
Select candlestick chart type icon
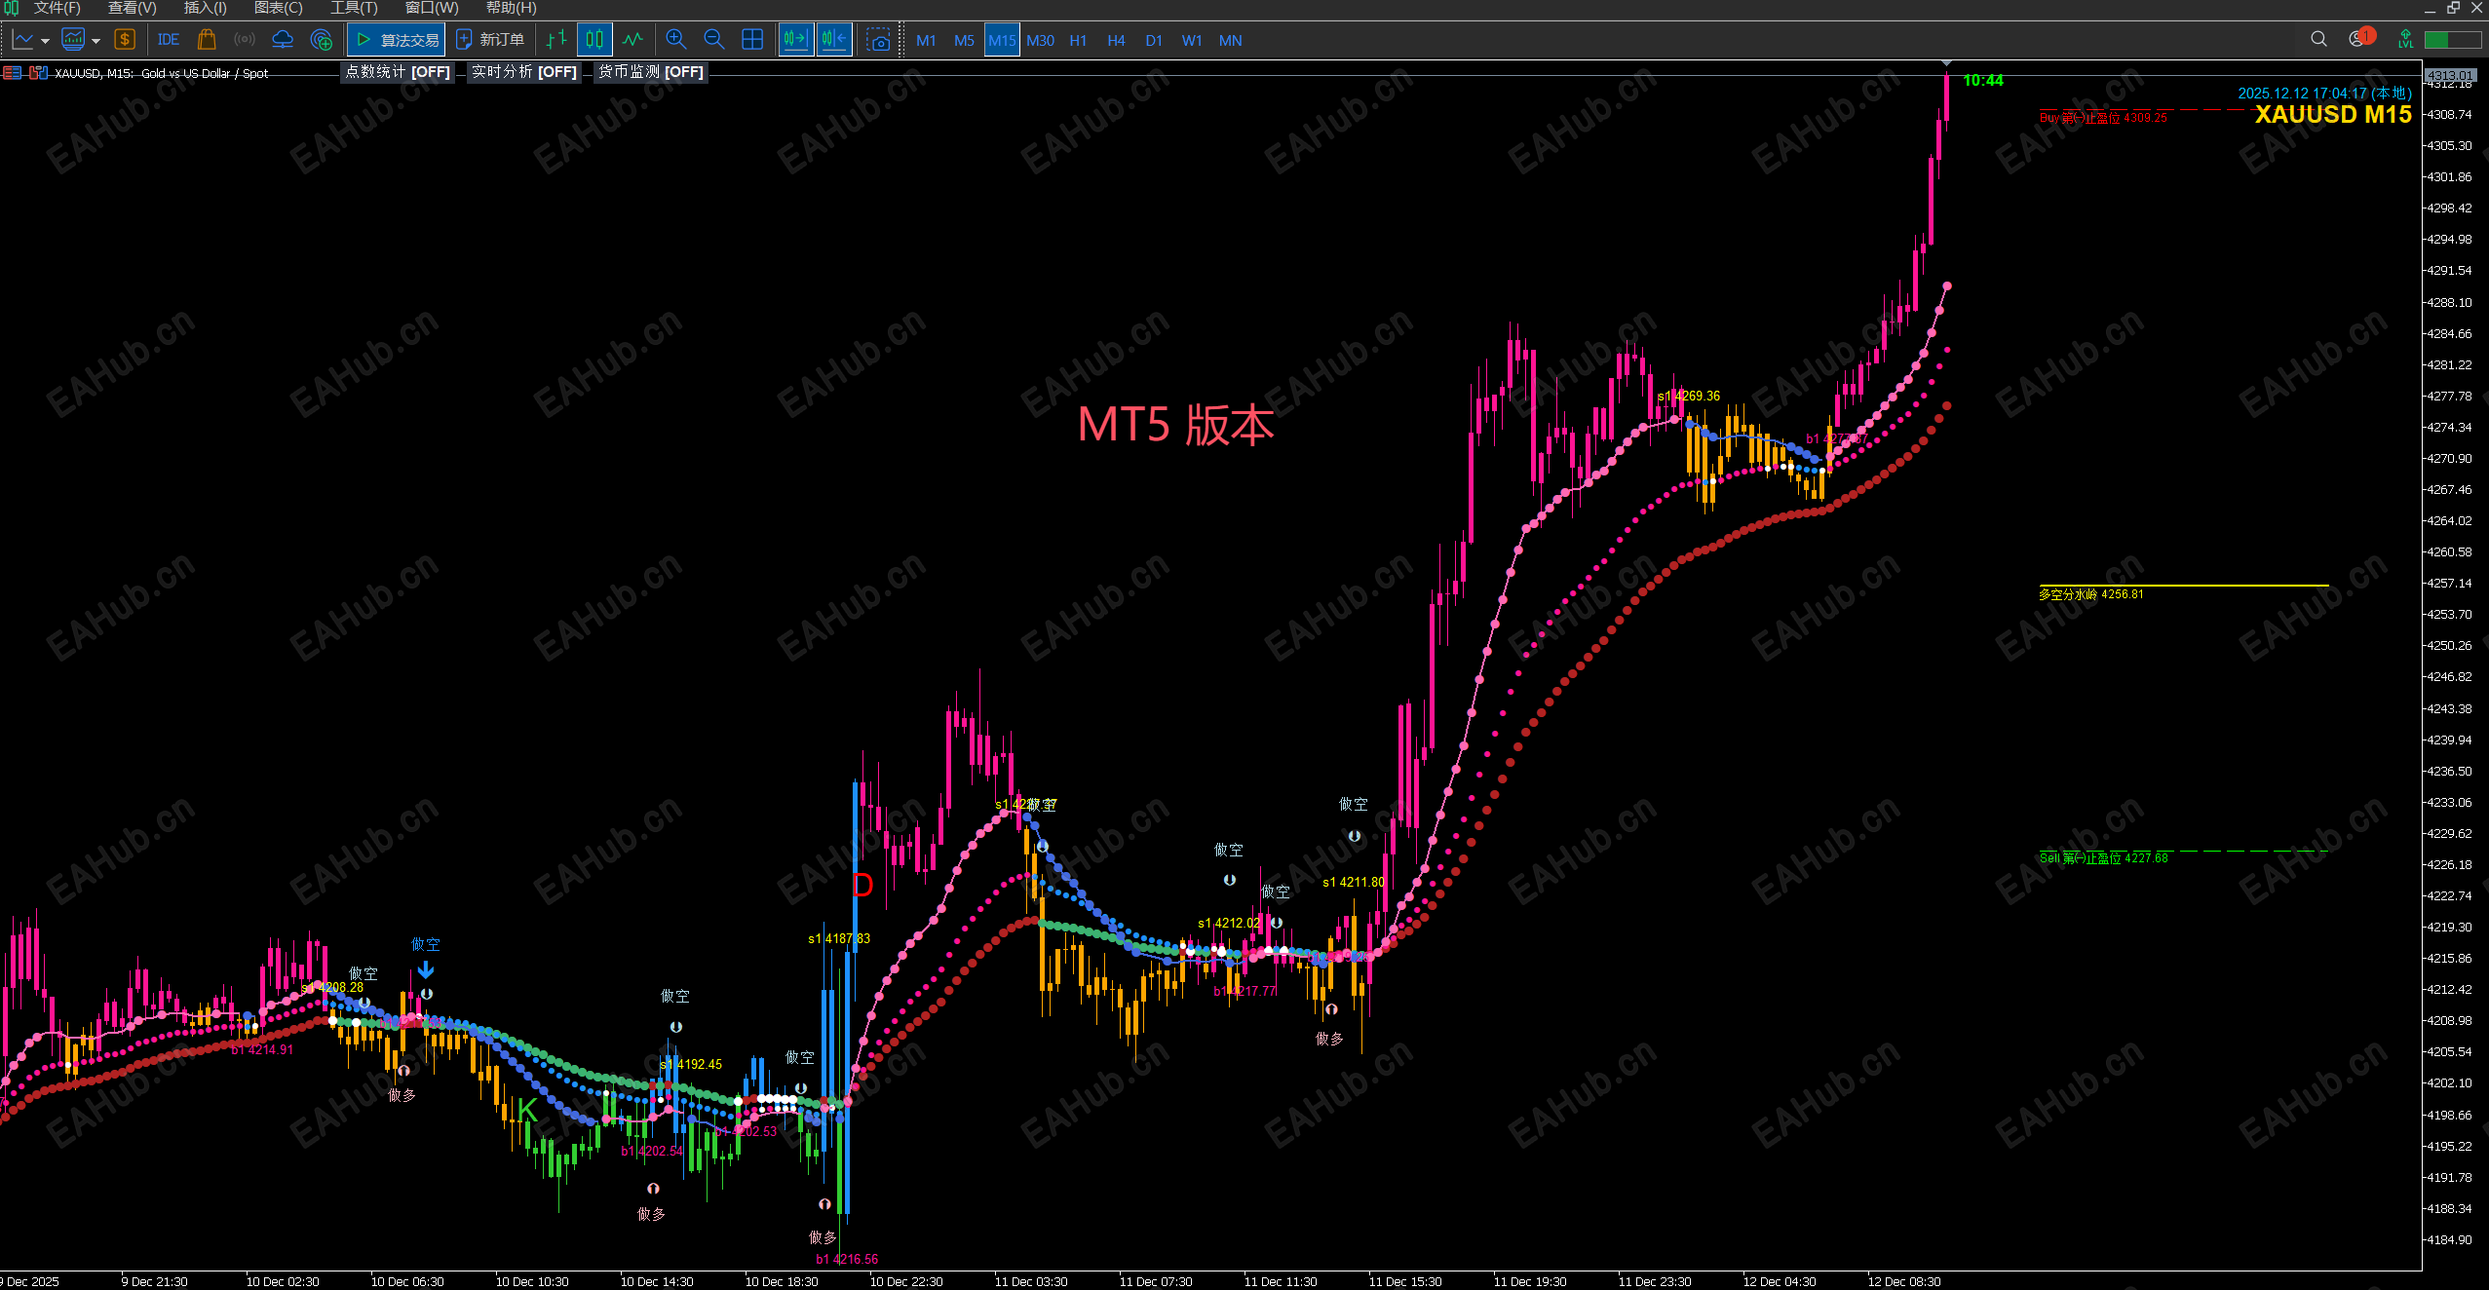coord(594,40)
